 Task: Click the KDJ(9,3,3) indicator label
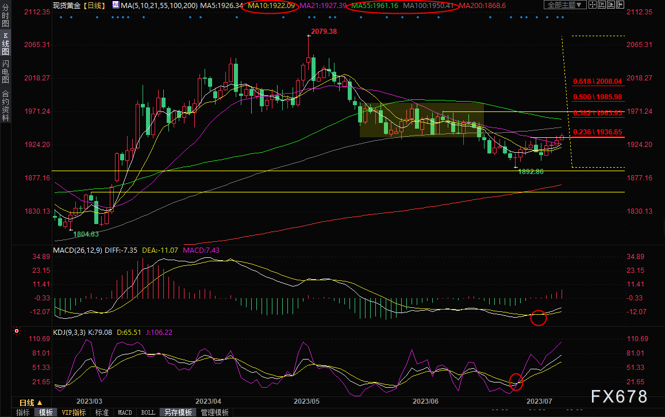pyautogui.click(x=69, y=332)
